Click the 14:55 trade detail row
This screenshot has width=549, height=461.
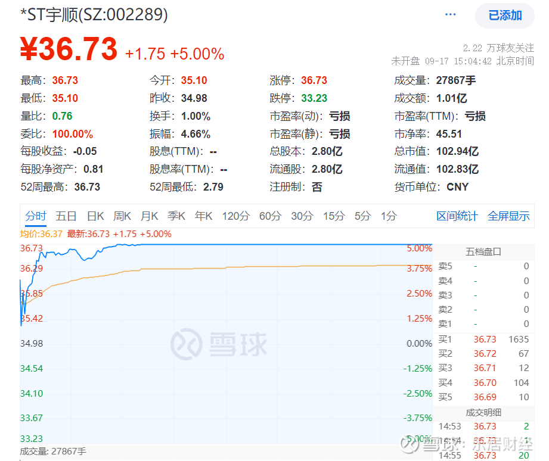coord(483,456)
